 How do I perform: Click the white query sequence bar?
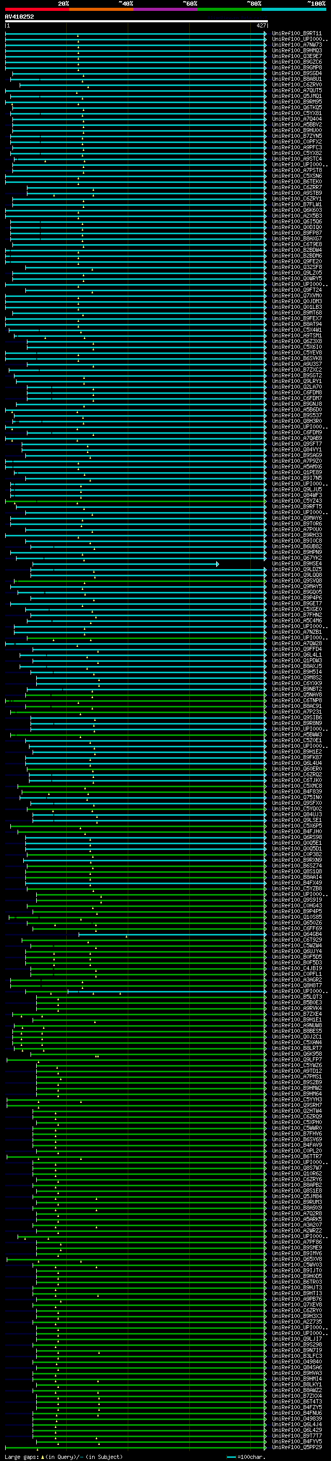tap(137, 22)
